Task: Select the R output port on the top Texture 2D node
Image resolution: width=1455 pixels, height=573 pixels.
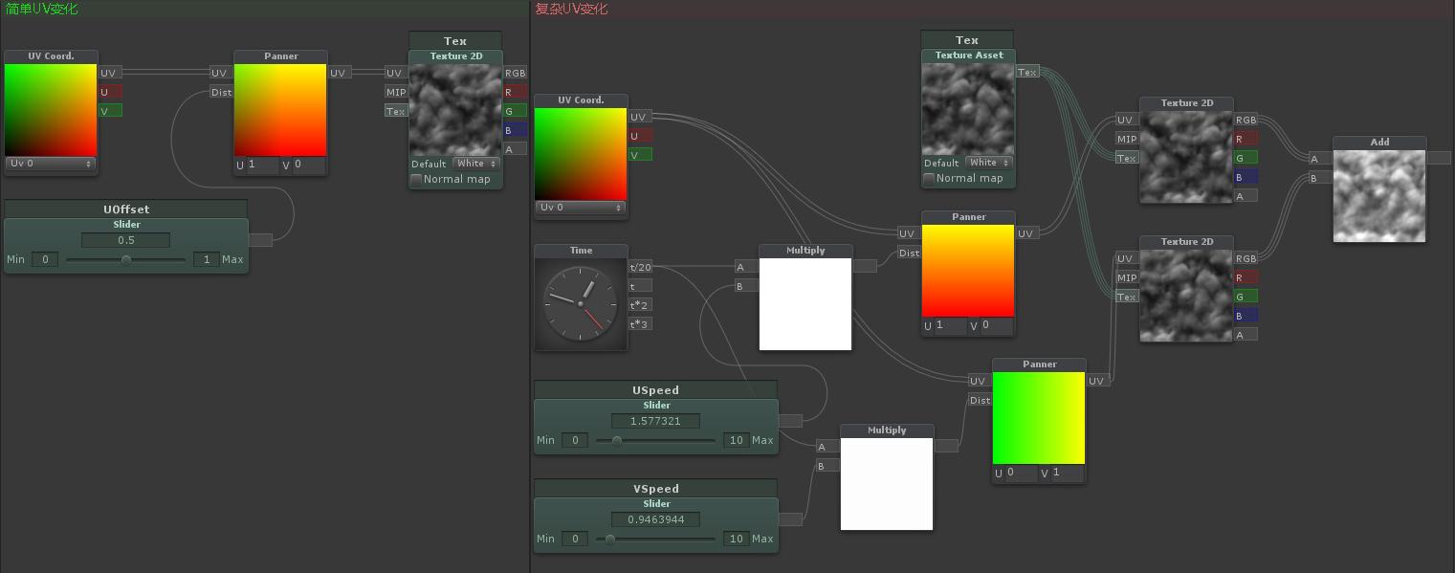Action: tap(1246, 139)
